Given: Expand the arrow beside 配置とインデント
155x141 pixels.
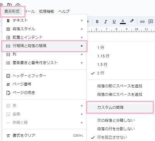Looking at the screenshot, I should 82,37.
